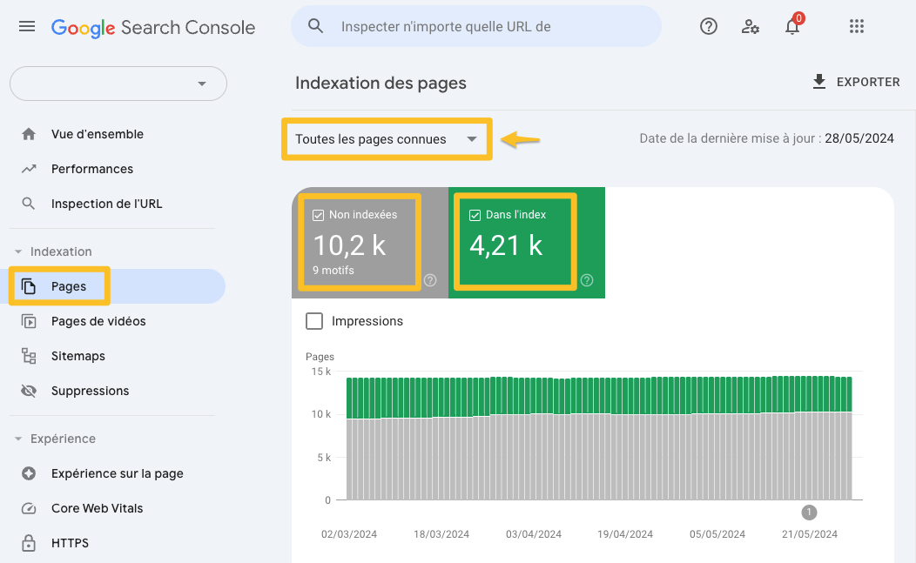Click the numbered marker on the chart
The image size is (916, 563).
click(x=808, y=513)
